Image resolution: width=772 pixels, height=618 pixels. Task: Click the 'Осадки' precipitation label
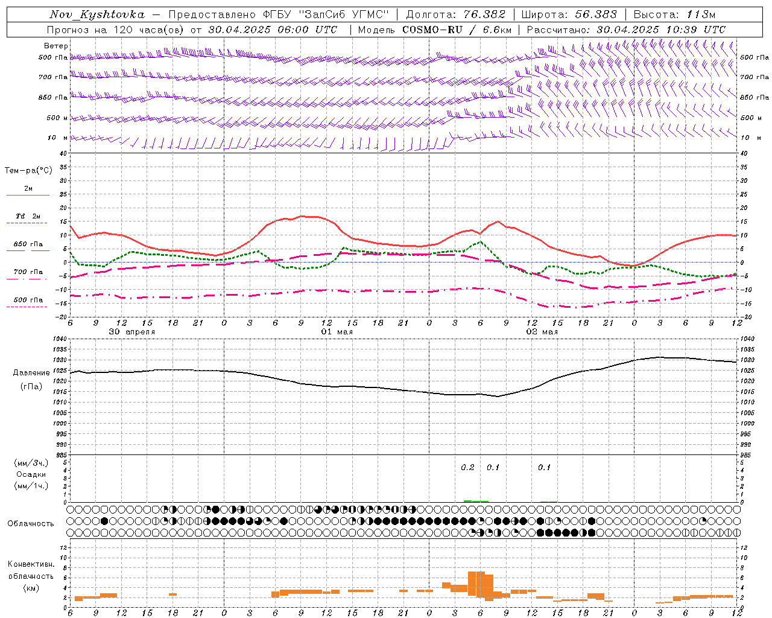[x=31, y=474]
